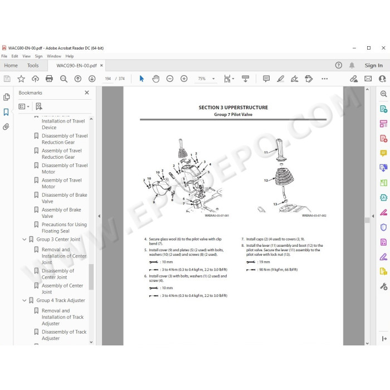Open the share with others icon
Viewport: 390px width, 390px height.
[x=382, y=79]
